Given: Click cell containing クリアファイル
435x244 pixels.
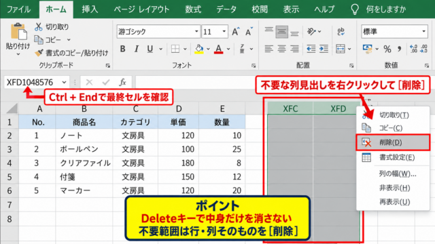Looking at the screenshot, I should [x=84, y=163].
